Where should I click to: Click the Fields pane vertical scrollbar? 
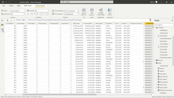pos(173,51)
